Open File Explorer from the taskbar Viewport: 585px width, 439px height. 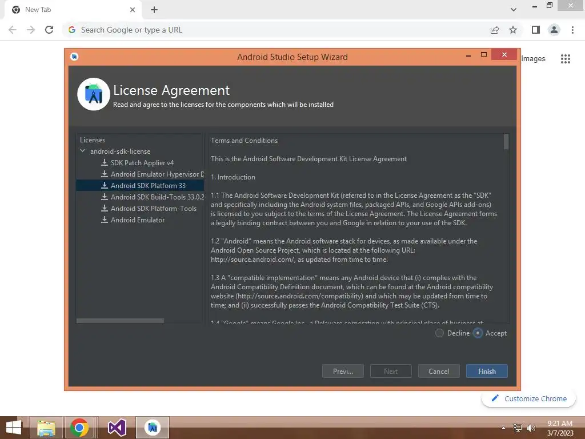[x=46, y=428]
